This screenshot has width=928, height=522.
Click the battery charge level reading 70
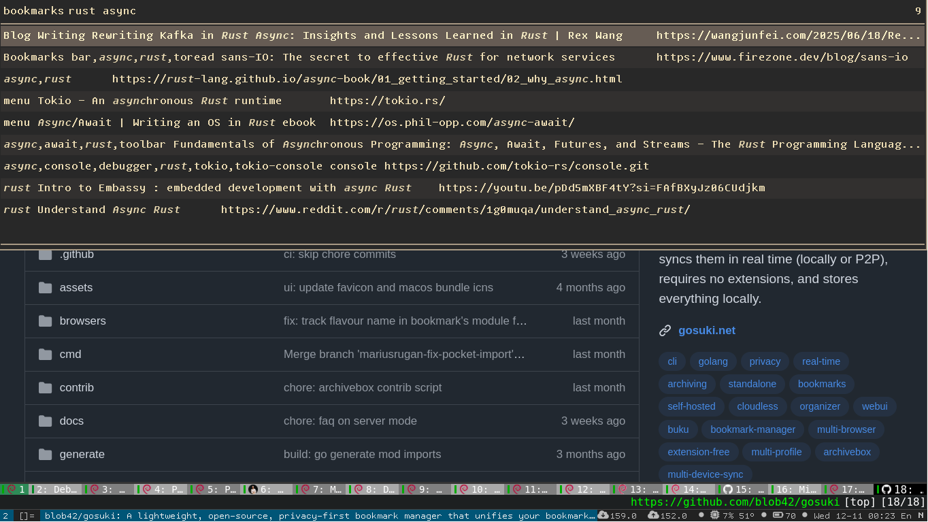[x=790, y=515]
